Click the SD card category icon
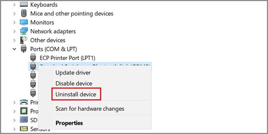268x134 pixels. coord(24,120)
